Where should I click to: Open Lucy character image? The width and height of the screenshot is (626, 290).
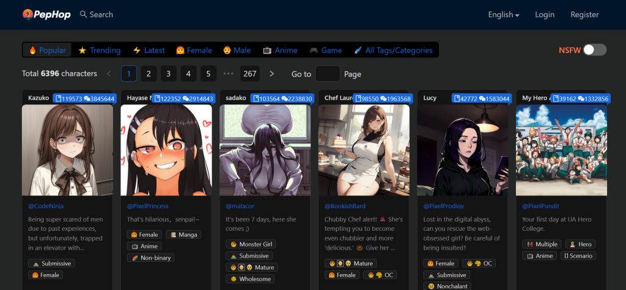point(463,150)
